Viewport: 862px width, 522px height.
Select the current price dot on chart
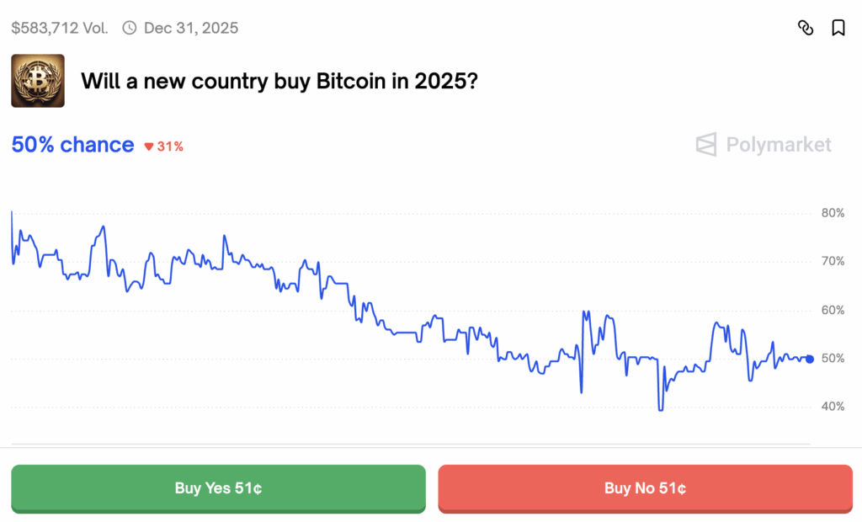(x=810, y=360)
